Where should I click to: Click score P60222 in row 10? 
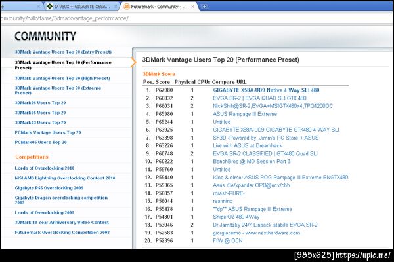[164, 162]
